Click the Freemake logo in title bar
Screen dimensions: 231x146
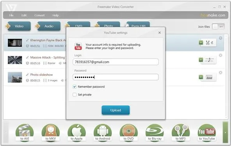point(11,7)
